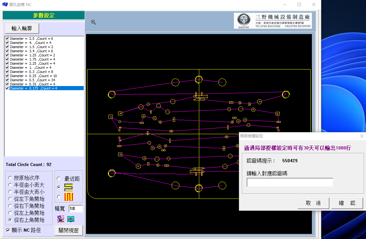Image resolution: width=366 pixels, height=239 pixels.
Task: Disable the 顯示 NC 路徑 checkbox
Action: [x=8, y=230]
